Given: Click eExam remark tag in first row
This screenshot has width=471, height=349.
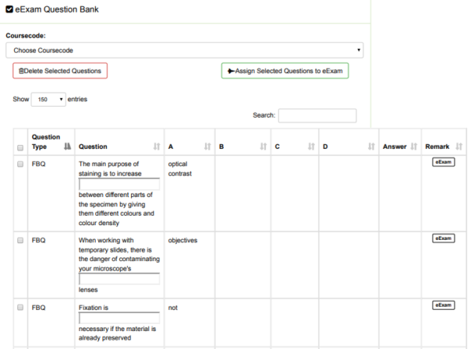Looking at the screenshot, I should 444,162.
